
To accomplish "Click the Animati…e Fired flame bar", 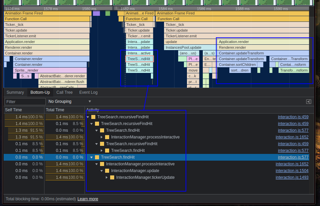I will tap(139, 13).
